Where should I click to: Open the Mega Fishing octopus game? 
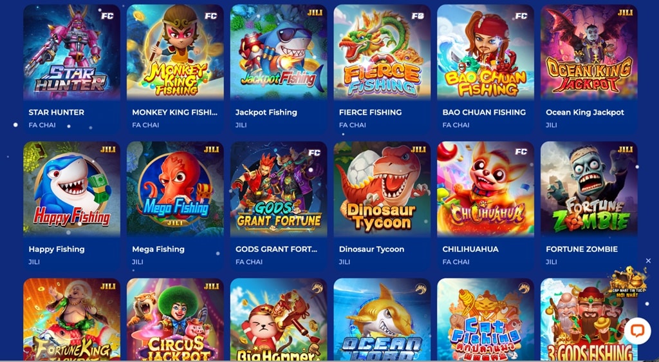[x=175, y=189]
